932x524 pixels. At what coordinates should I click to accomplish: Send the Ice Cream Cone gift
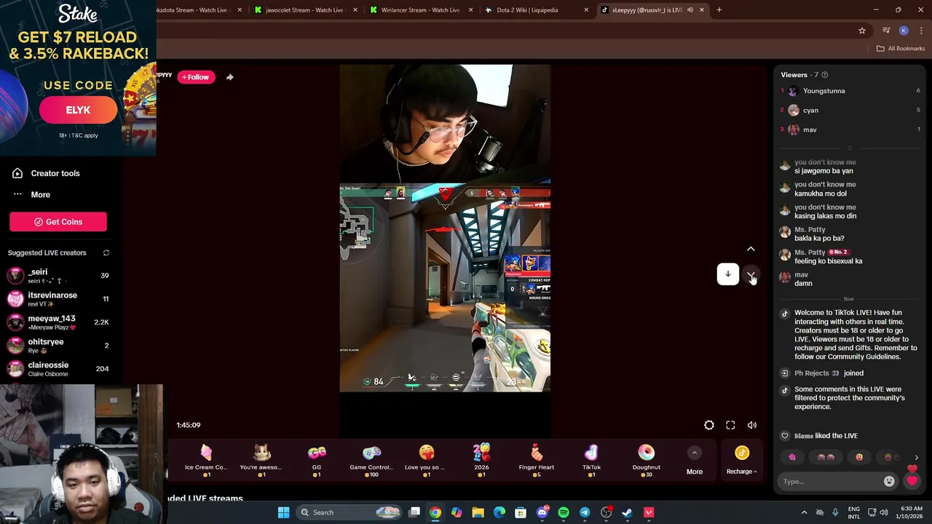[x=206, y=461]
